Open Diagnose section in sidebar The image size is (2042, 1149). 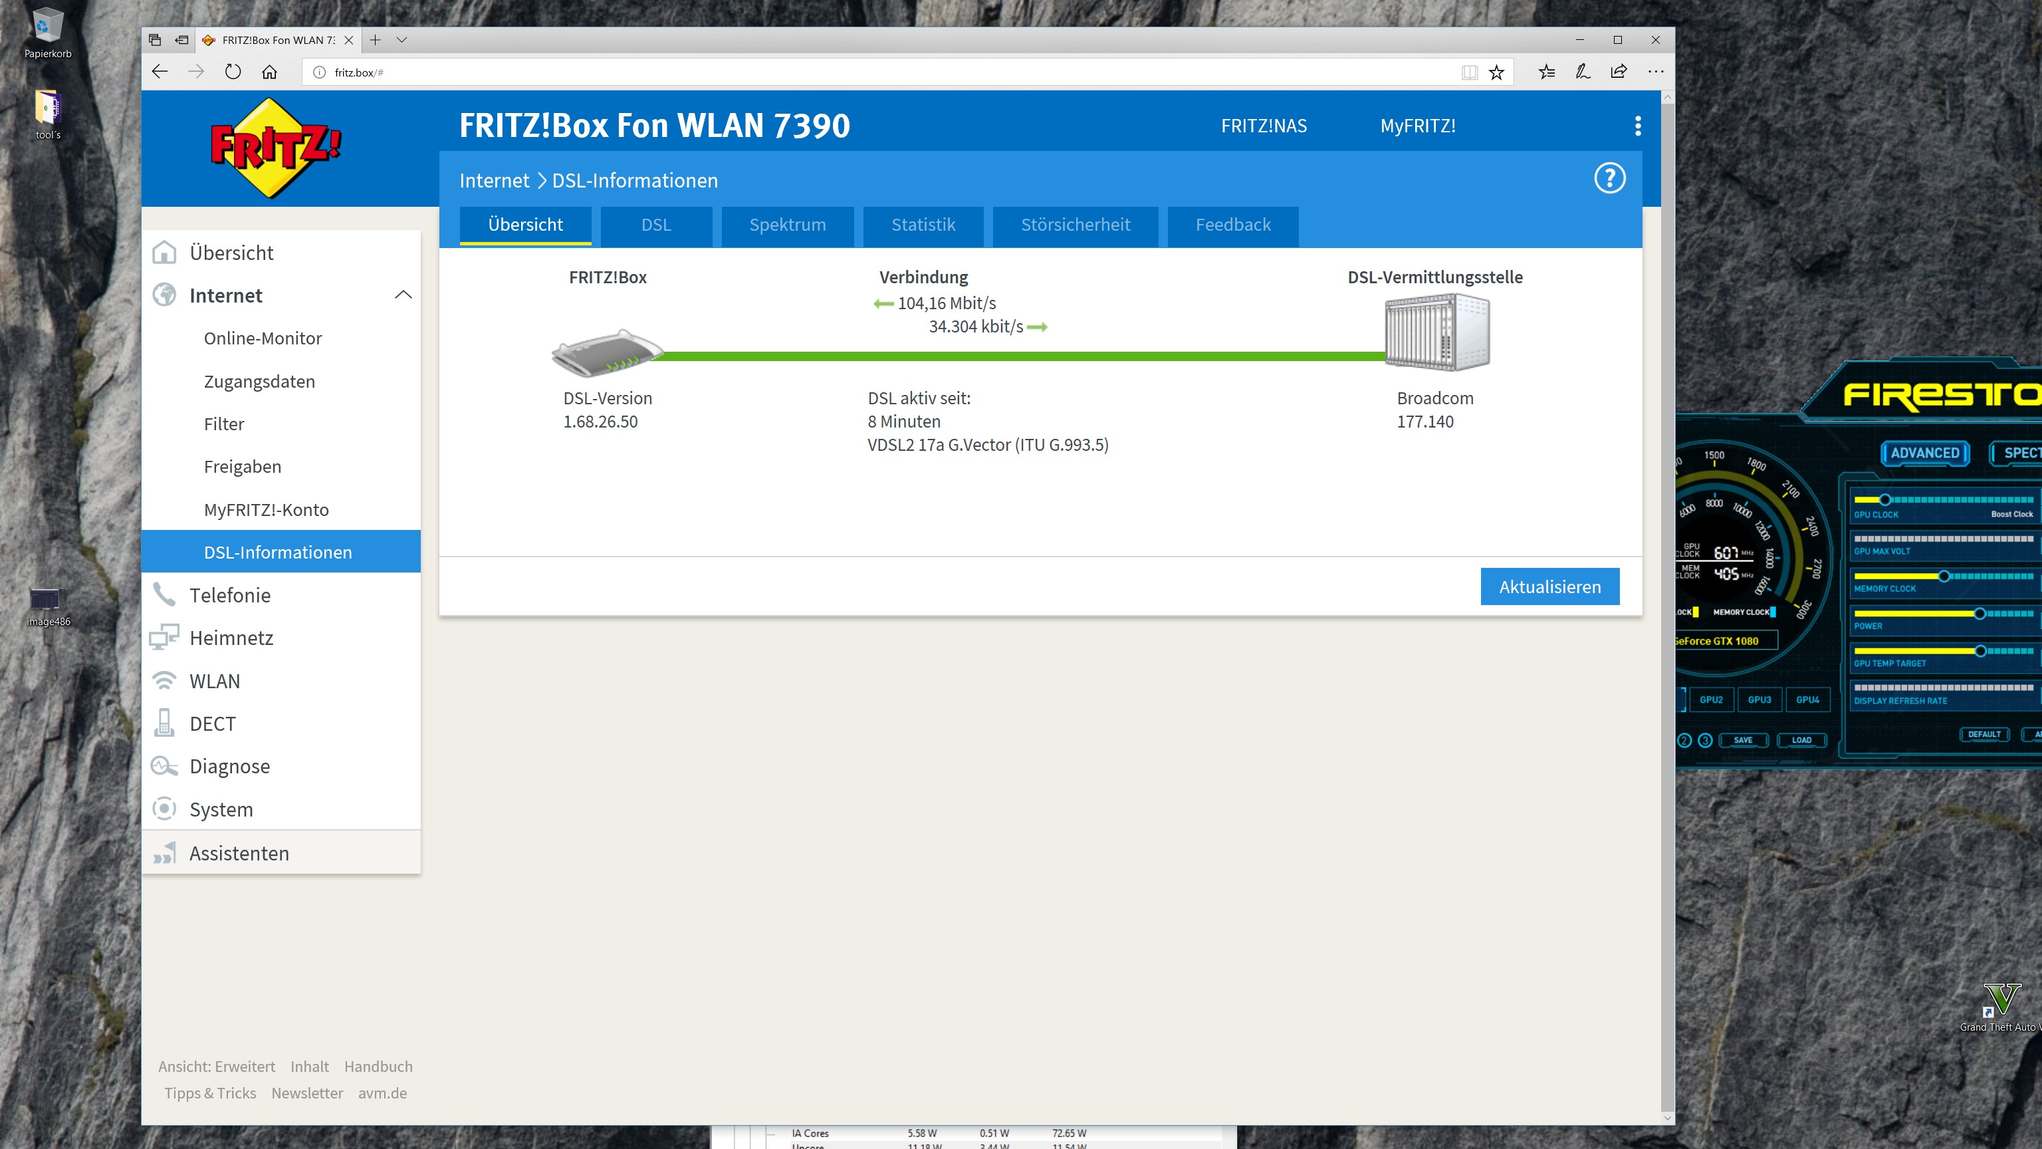[x=229, y=766]
